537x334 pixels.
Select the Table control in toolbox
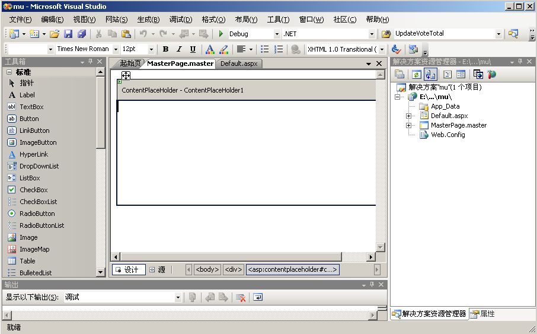click(x=27, y=261)
